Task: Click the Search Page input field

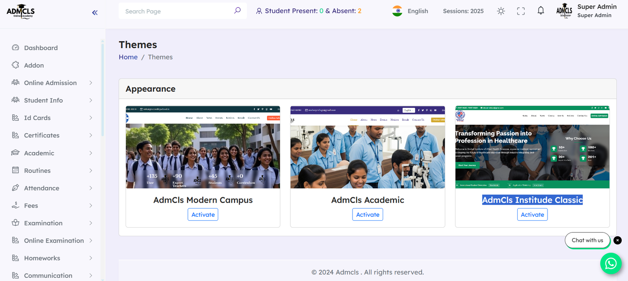Action: point(177,11)
